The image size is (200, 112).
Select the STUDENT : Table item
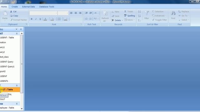(10, 38)
